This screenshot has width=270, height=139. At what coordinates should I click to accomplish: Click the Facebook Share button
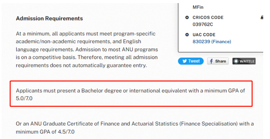(218, 61)
